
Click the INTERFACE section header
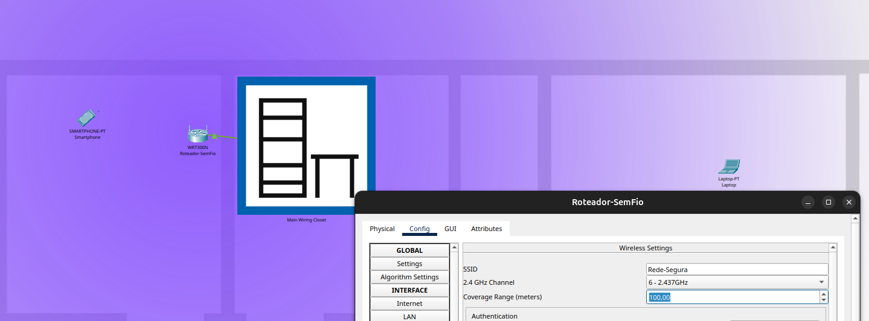(409, 290)
